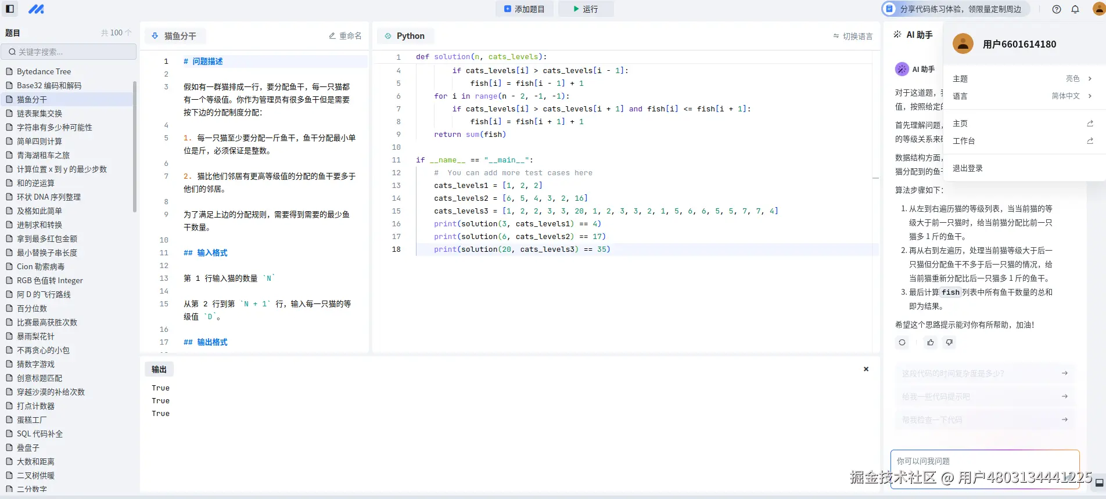The image size is (1106, 499).
Task: Click the external link icon beside 主页
Action: point(1090,124)
